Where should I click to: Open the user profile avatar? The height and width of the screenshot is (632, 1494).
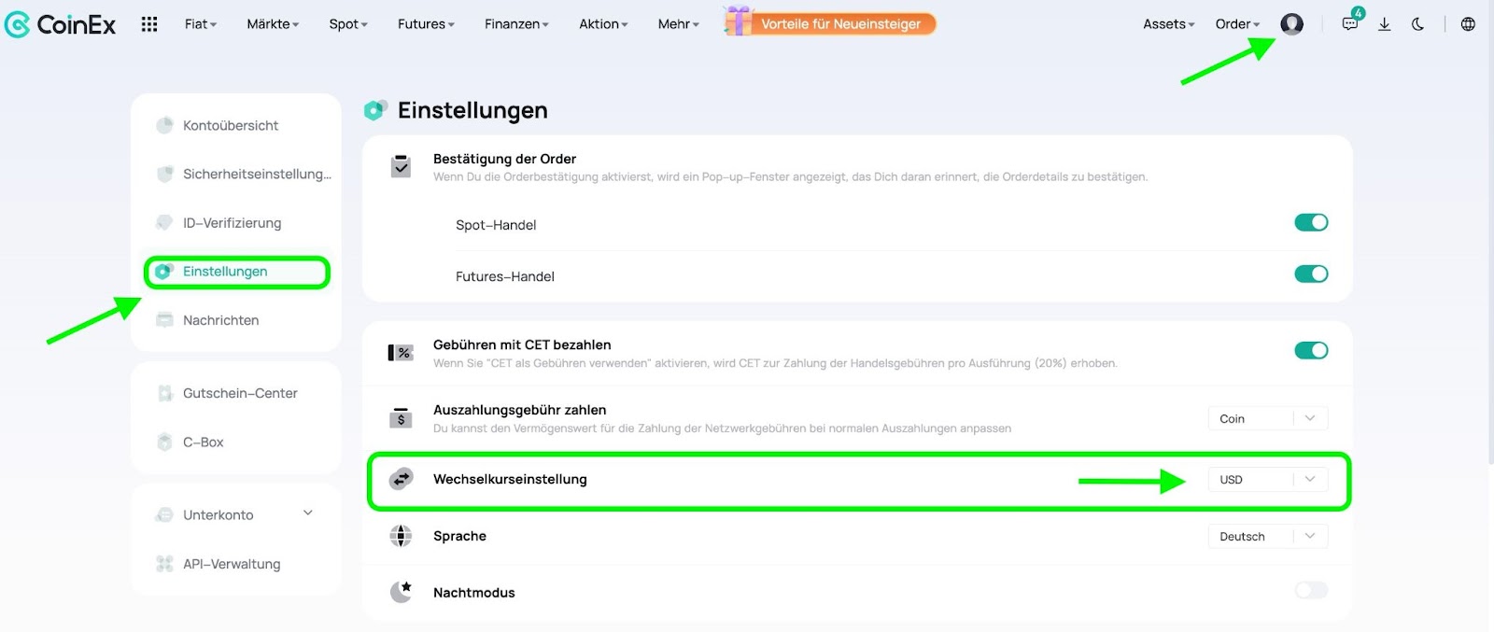point(1291,24)
